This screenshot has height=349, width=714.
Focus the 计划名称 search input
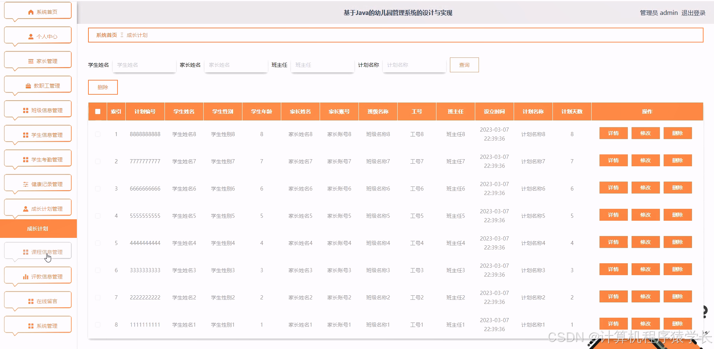click(414, 65)
